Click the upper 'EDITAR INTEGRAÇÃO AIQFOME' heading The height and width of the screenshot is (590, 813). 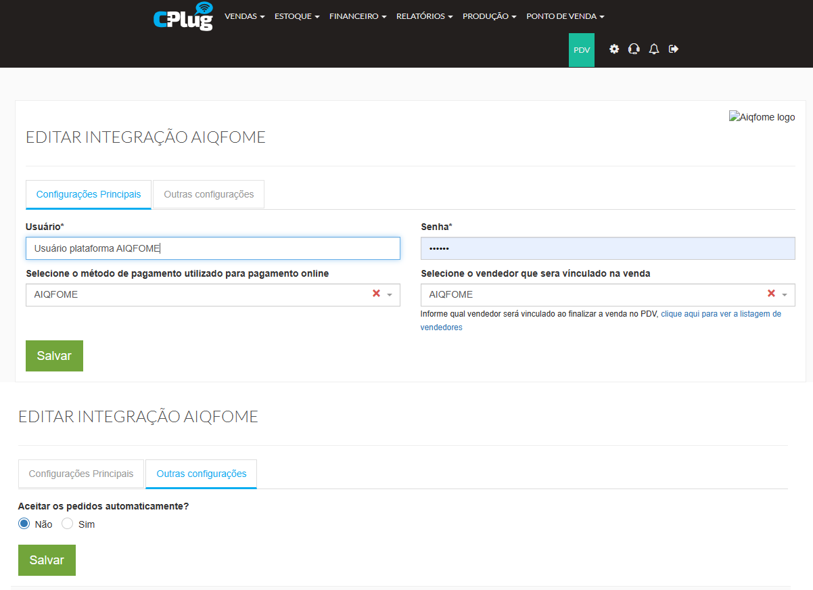click(145, 137)
